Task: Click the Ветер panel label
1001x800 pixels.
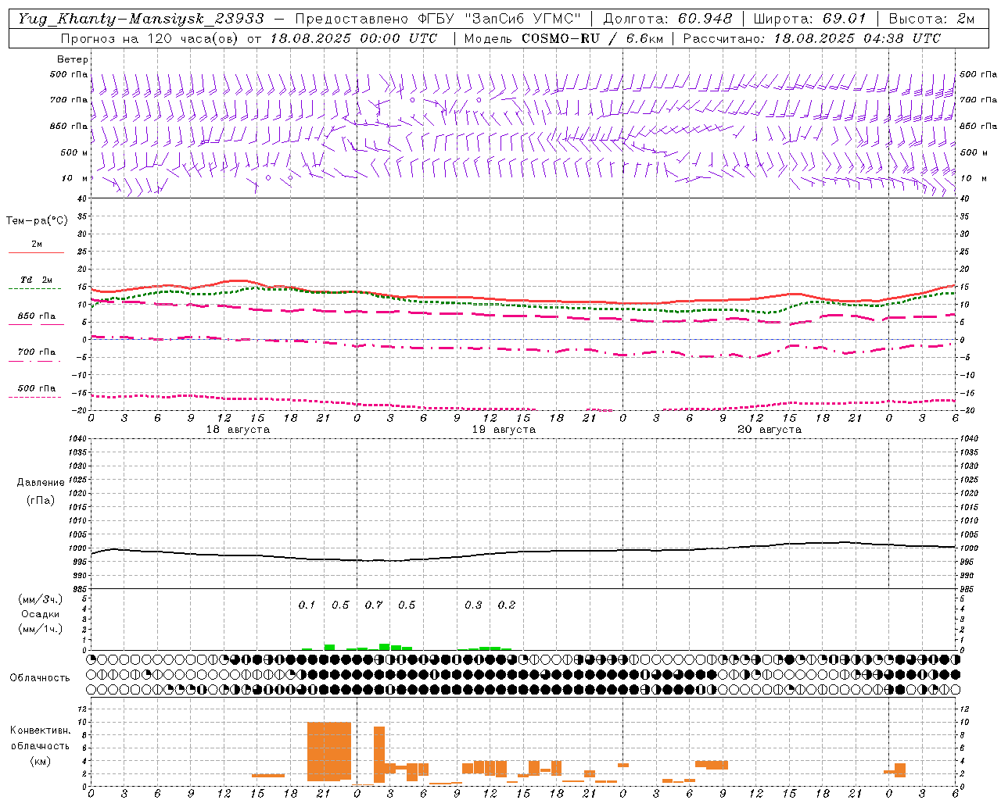Action: 73,59
